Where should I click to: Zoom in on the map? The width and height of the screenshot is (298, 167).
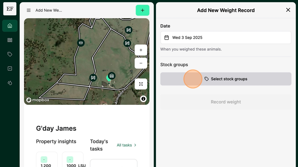coord(141,50)
